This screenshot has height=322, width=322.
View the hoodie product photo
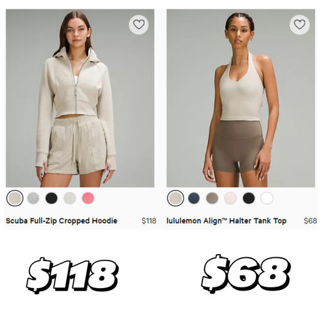click(80, 98)
